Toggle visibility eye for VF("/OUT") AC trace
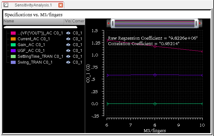 click(x=68, y=33)
